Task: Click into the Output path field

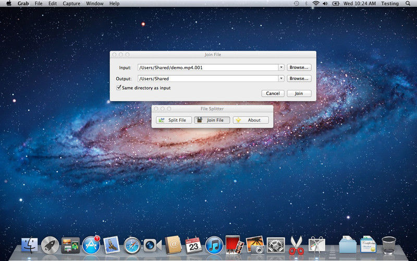Action: (208, 79)
